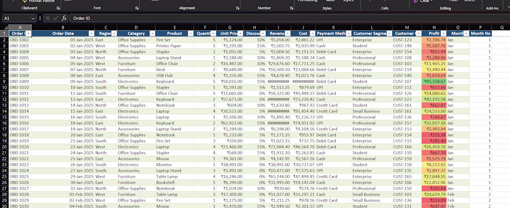The width and height of the screenshot is (510, 208).
Task: Click the Cancel (X) formula bar icon
Action: tap(48, 18)
